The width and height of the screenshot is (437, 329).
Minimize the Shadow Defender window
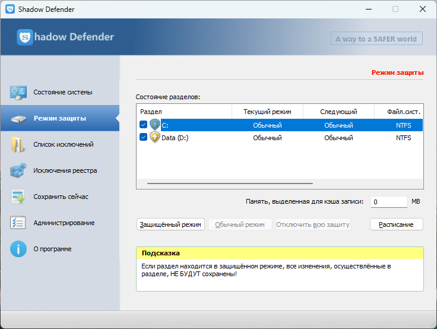tap(369, 9)
